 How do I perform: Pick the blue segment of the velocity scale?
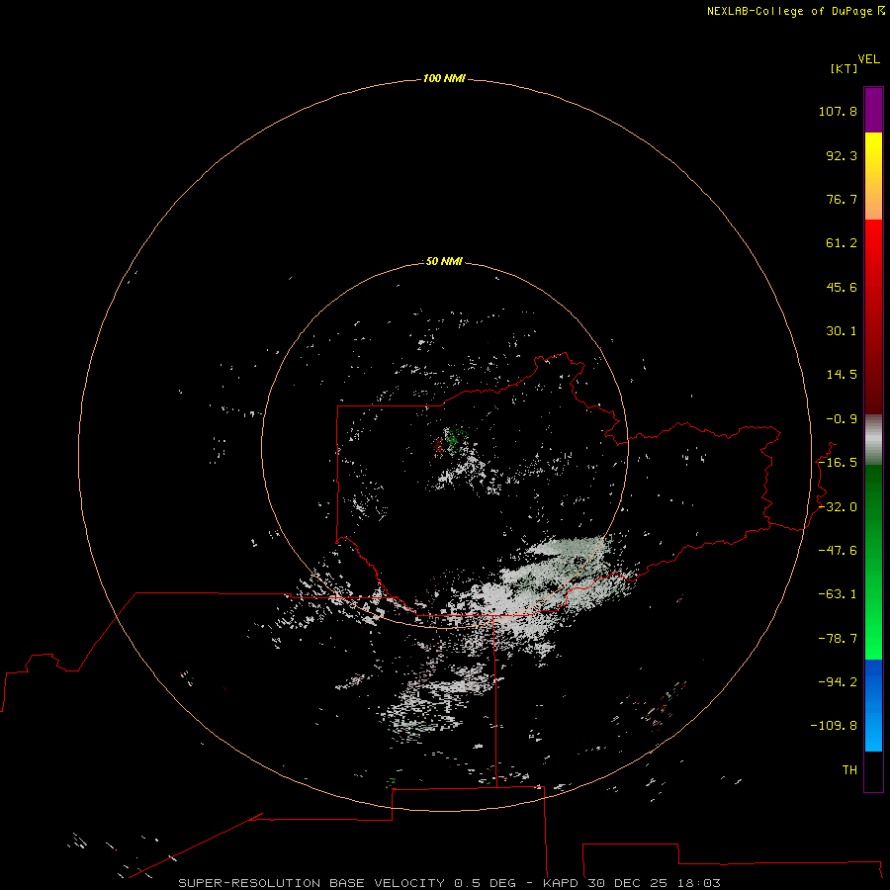[873, 705]
